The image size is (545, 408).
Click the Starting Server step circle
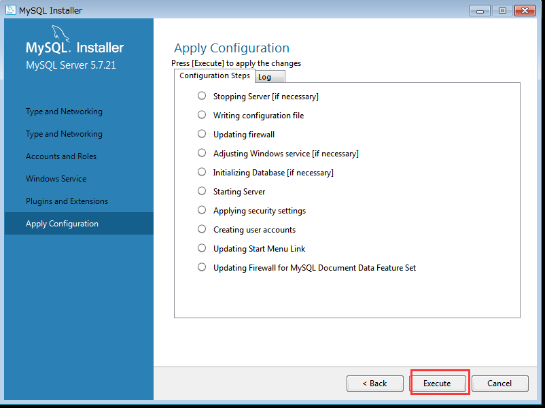pyautogui.click(x=202, y=191)
